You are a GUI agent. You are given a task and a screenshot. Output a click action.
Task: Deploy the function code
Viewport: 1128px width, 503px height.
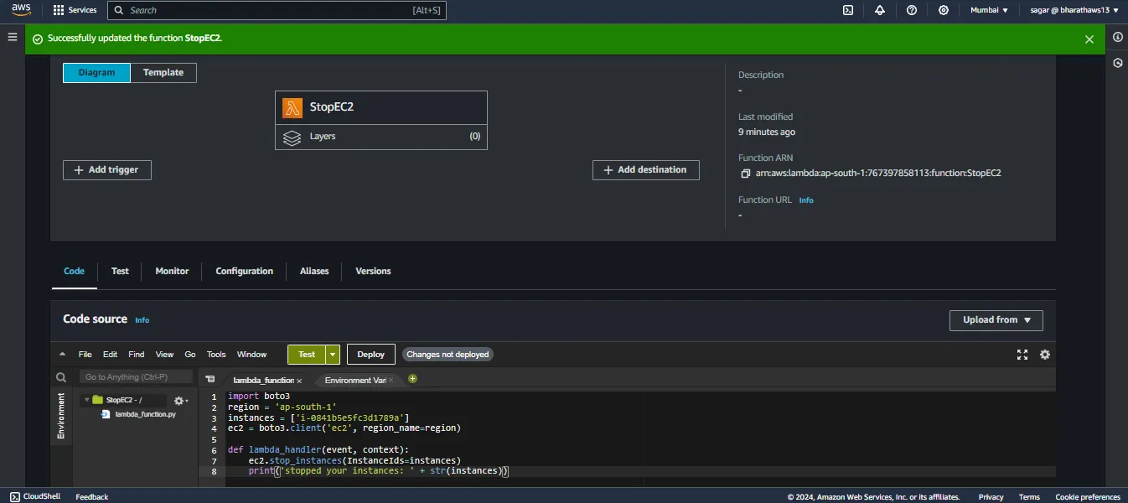click(370, 355)
